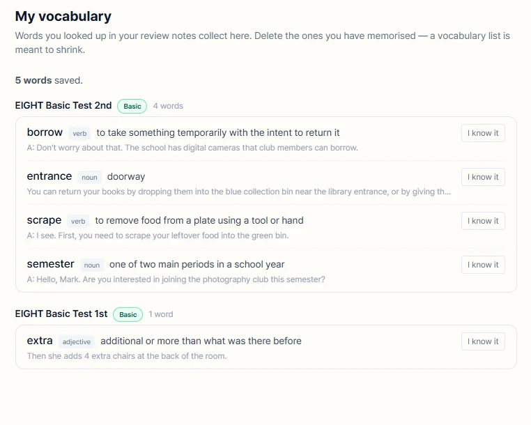Mark 'borrow' as known with I know it
Screen dimensions: 531x425
[x=483, y=133]
